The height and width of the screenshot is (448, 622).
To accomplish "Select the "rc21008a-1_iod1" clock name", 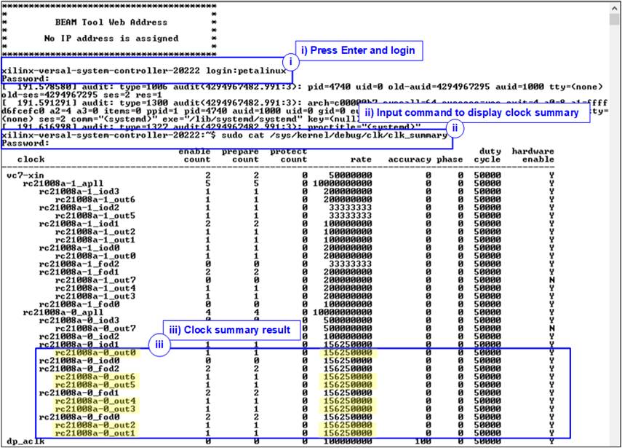I will pyautogui.click(x=79, y=224).
